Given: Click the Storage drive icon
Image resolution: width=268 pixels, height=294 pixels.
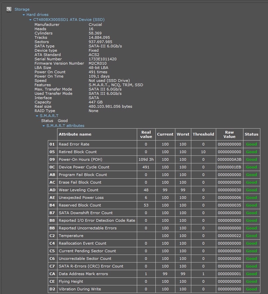Looking at the screenshot, I should coord(9,9).
